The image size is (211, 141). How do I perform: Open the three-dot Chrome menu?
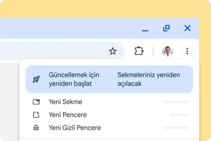187,51
